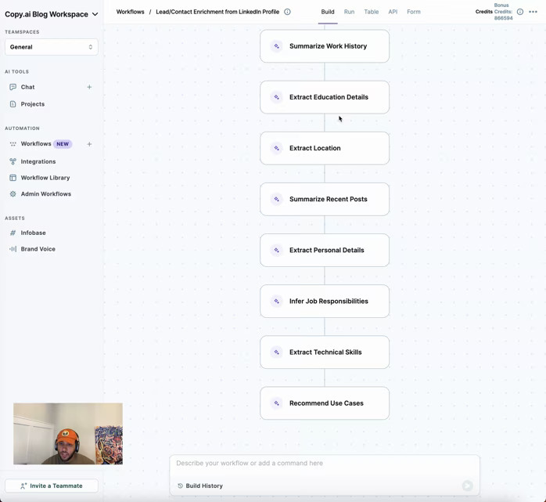Open the three-dot more options menu
This screenshot has width=546, height=502.
pyautogui.click(x=533, y=12)
